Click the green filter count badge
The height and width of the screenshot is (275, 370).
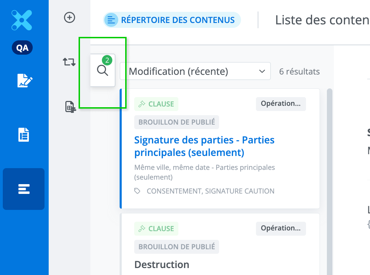click(107, 61)
